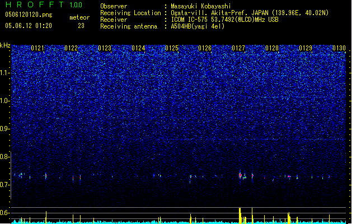This screenshot has height=224, width=352.
Task: Click the 0122 time marker
Action: point(71,48)
